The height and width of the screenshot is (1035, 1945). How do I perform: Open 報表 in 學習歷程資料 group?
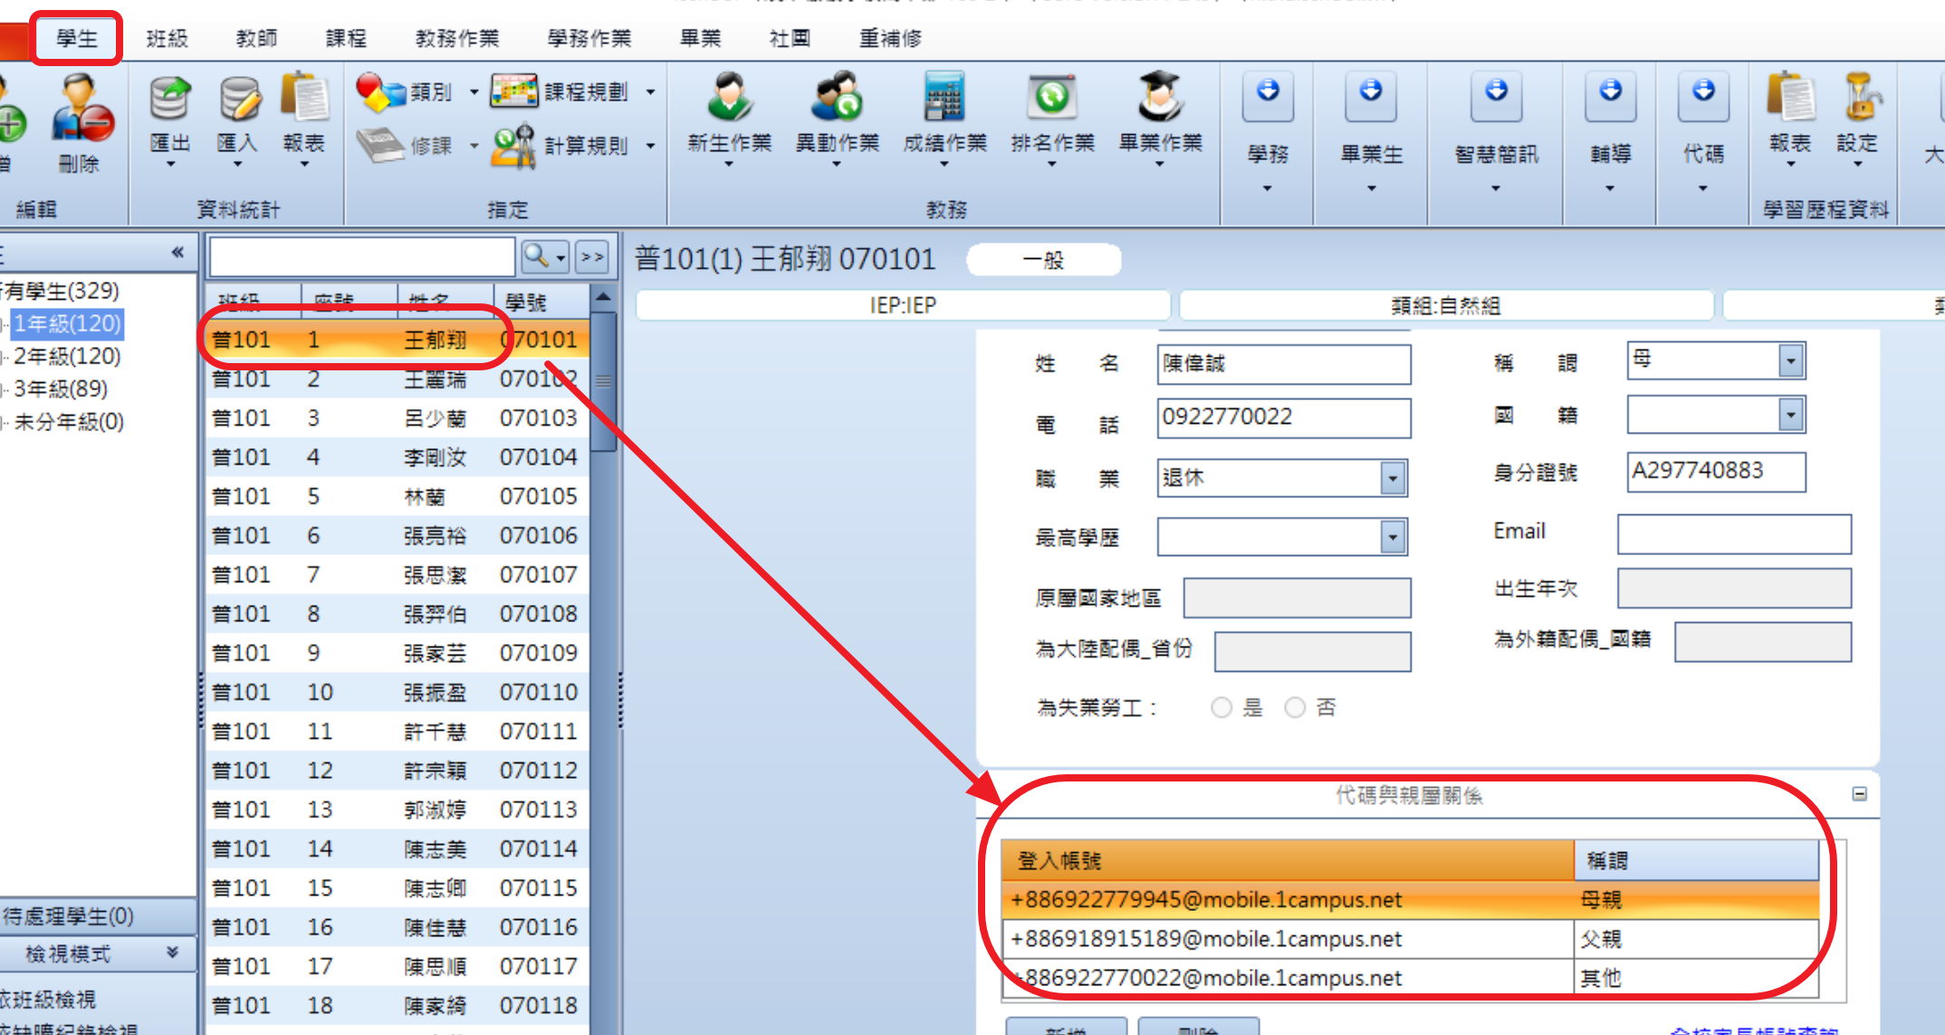[x=1790, y=98]
